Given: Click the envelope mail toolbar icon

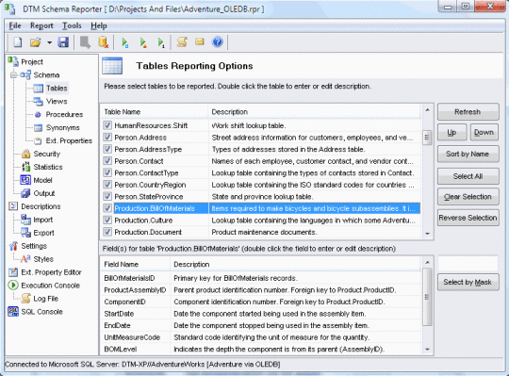Looking at the screenshot, I should [x=200, y=41].
